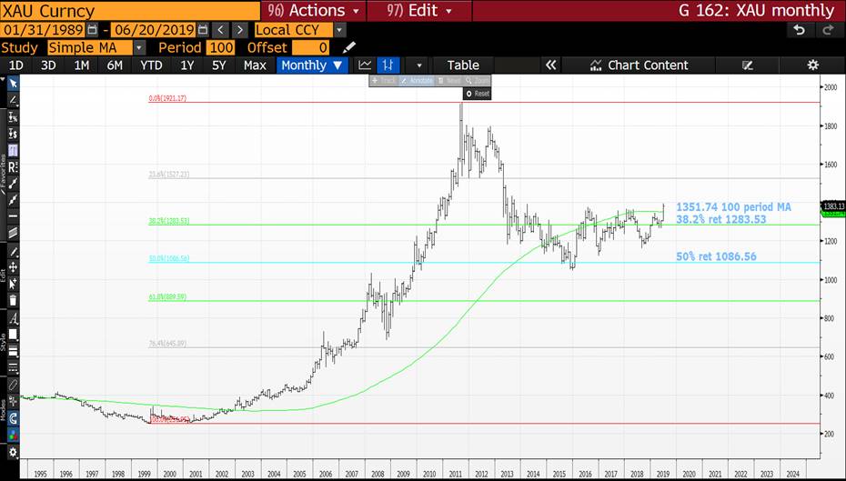Click the redo arrow icon
This screenshot has width=846, height=481.
click(828, 30)
